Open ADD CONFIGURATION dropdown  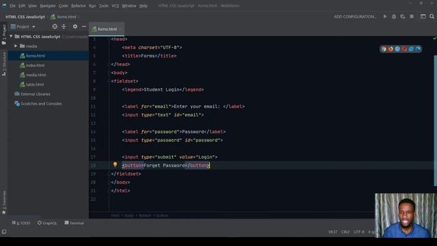tap(355, 16)
